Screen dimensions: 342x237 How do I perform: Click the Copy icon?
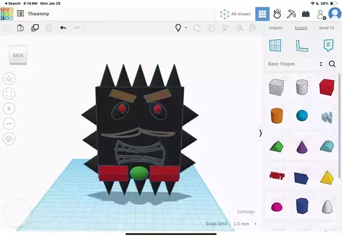coord(7,28)
